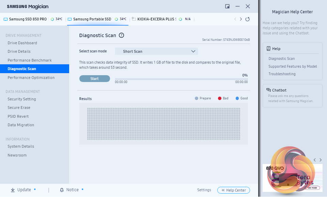This screenshot has height=197, width=327.
Task: Click the refresh drives icon
Action: point(248,19)
